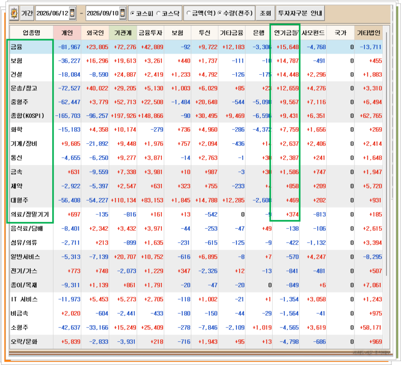401x365 pixels.
Task: Open calendar picker for start date 2026/06/12
Action: point(72,13)
